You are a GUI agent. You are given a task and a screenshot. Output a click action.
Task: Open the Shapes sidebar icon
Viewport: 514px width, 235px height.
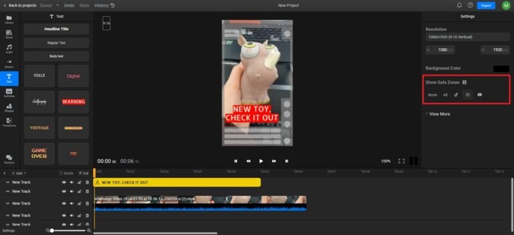pos(9,107)
